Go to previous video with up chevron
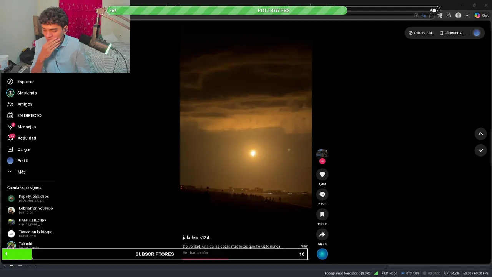Image resolution: width=492 pixels, height=277 pixels. tap(480, 134)
